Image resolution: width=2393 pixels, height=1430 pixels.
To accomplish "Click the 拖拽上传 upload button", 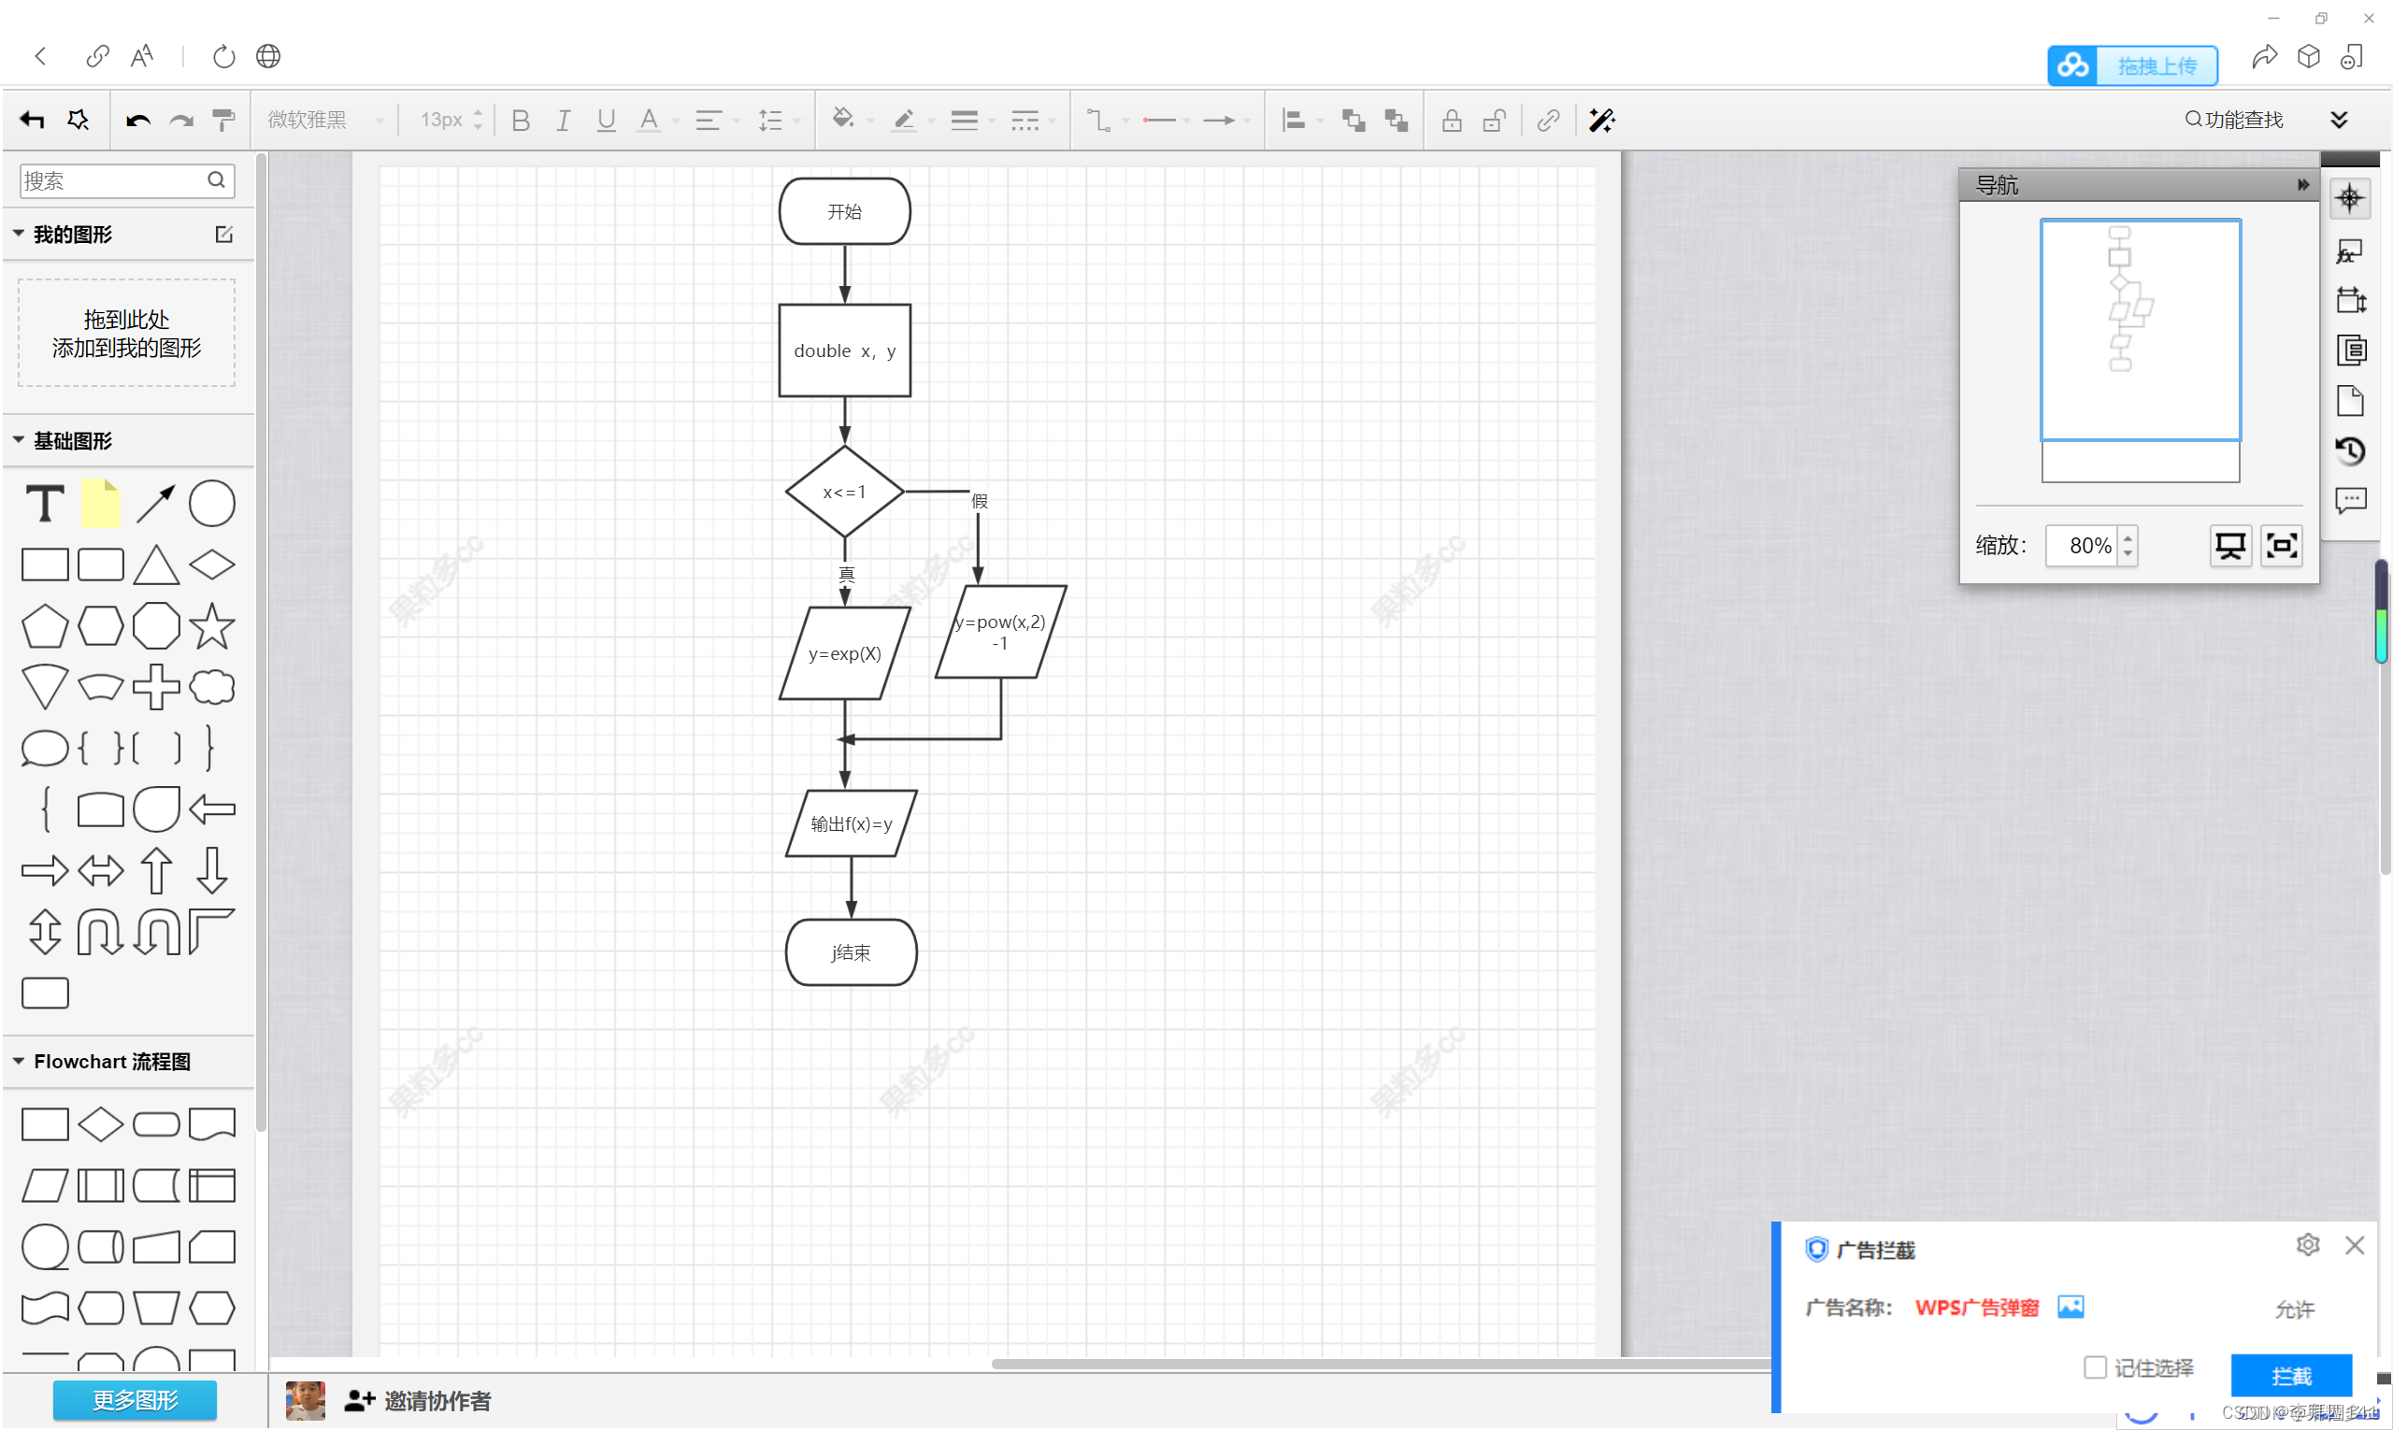I will point(2134,65).
